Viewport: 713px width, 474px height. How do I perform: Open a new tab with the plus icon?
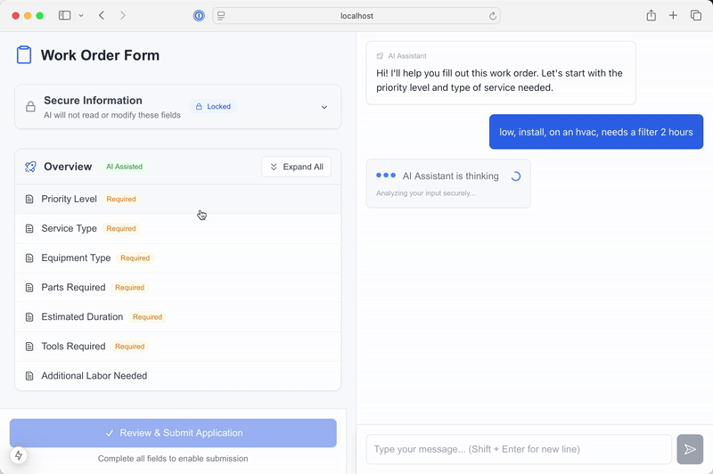click(x=673, y=16)
